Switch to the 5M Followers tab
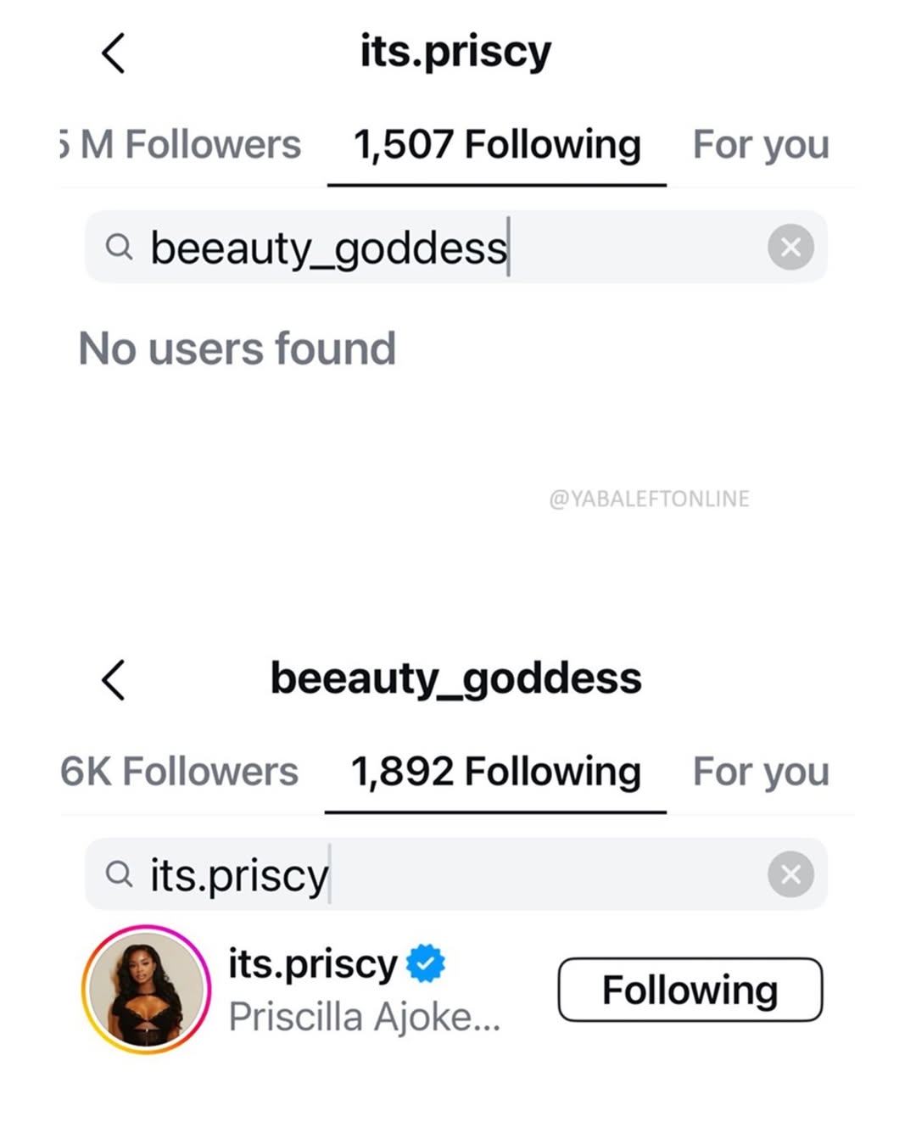 coord(182,145)
